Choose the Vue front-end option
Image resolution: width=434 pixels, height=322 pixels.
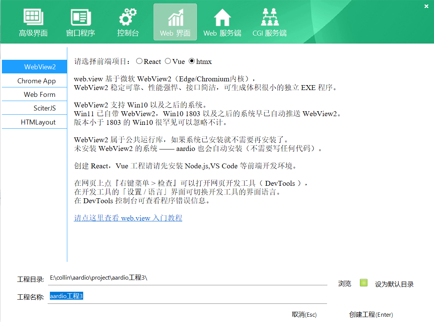point(168,61)
